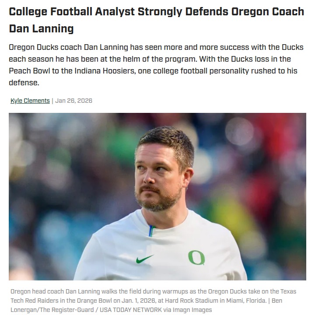Click the Jan 26, 2026 publish date
315x315 pixels.
click(x=73, y=101)
